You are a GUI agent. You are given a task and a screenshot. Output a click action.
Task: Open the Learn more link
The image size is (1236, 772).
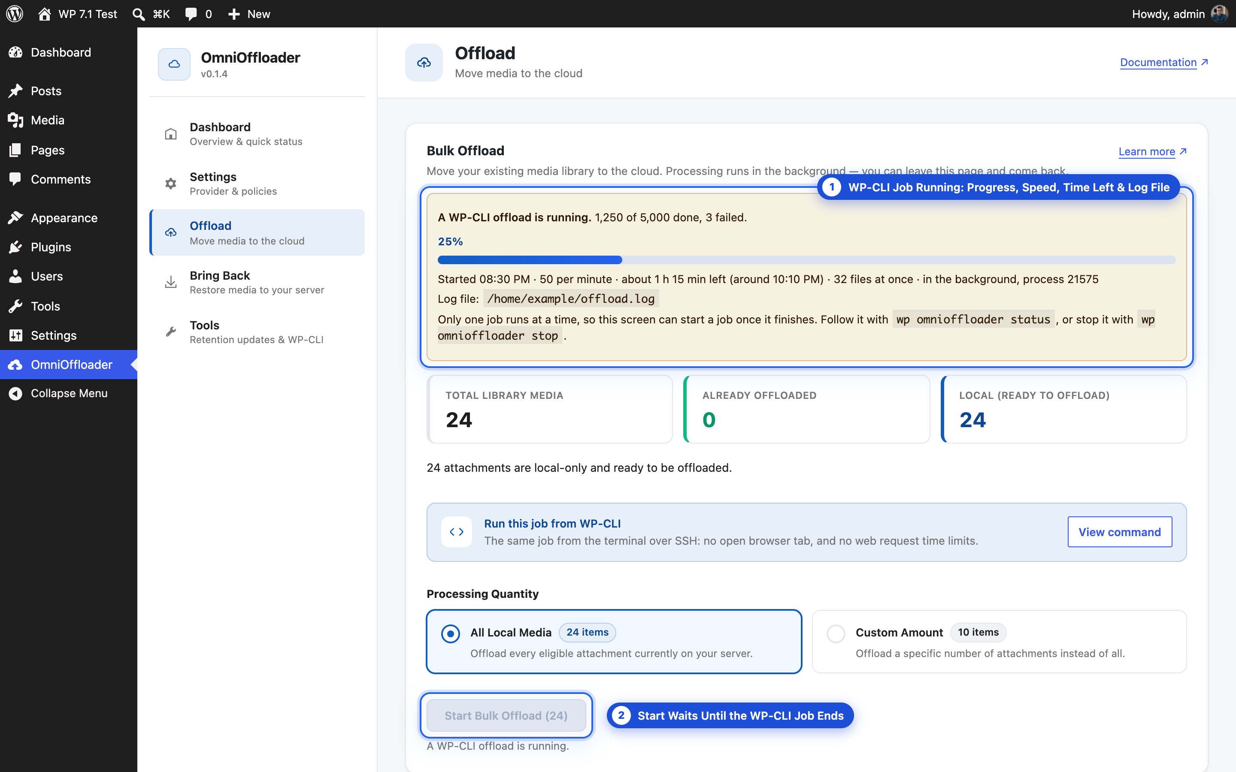pos(1153,152)
